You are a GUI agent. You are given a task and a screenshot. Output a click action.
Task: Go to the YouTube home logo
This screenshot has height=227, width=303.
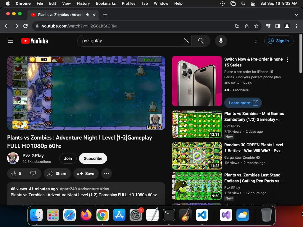click(x=35, y=41)
